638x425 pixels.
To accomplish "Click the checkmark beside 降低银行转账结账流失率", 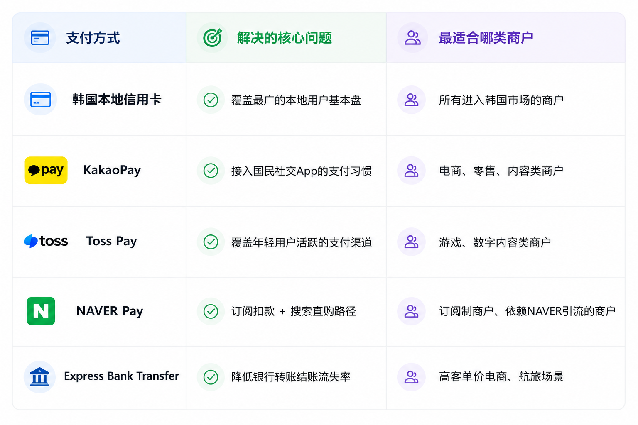I will (211, 377).
